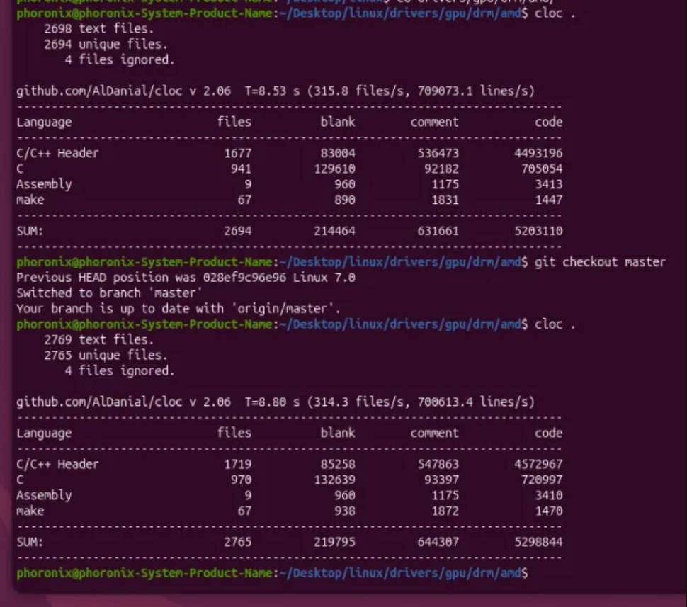Click the 'git checkout master' command text
687x607 pixels.
600,262
